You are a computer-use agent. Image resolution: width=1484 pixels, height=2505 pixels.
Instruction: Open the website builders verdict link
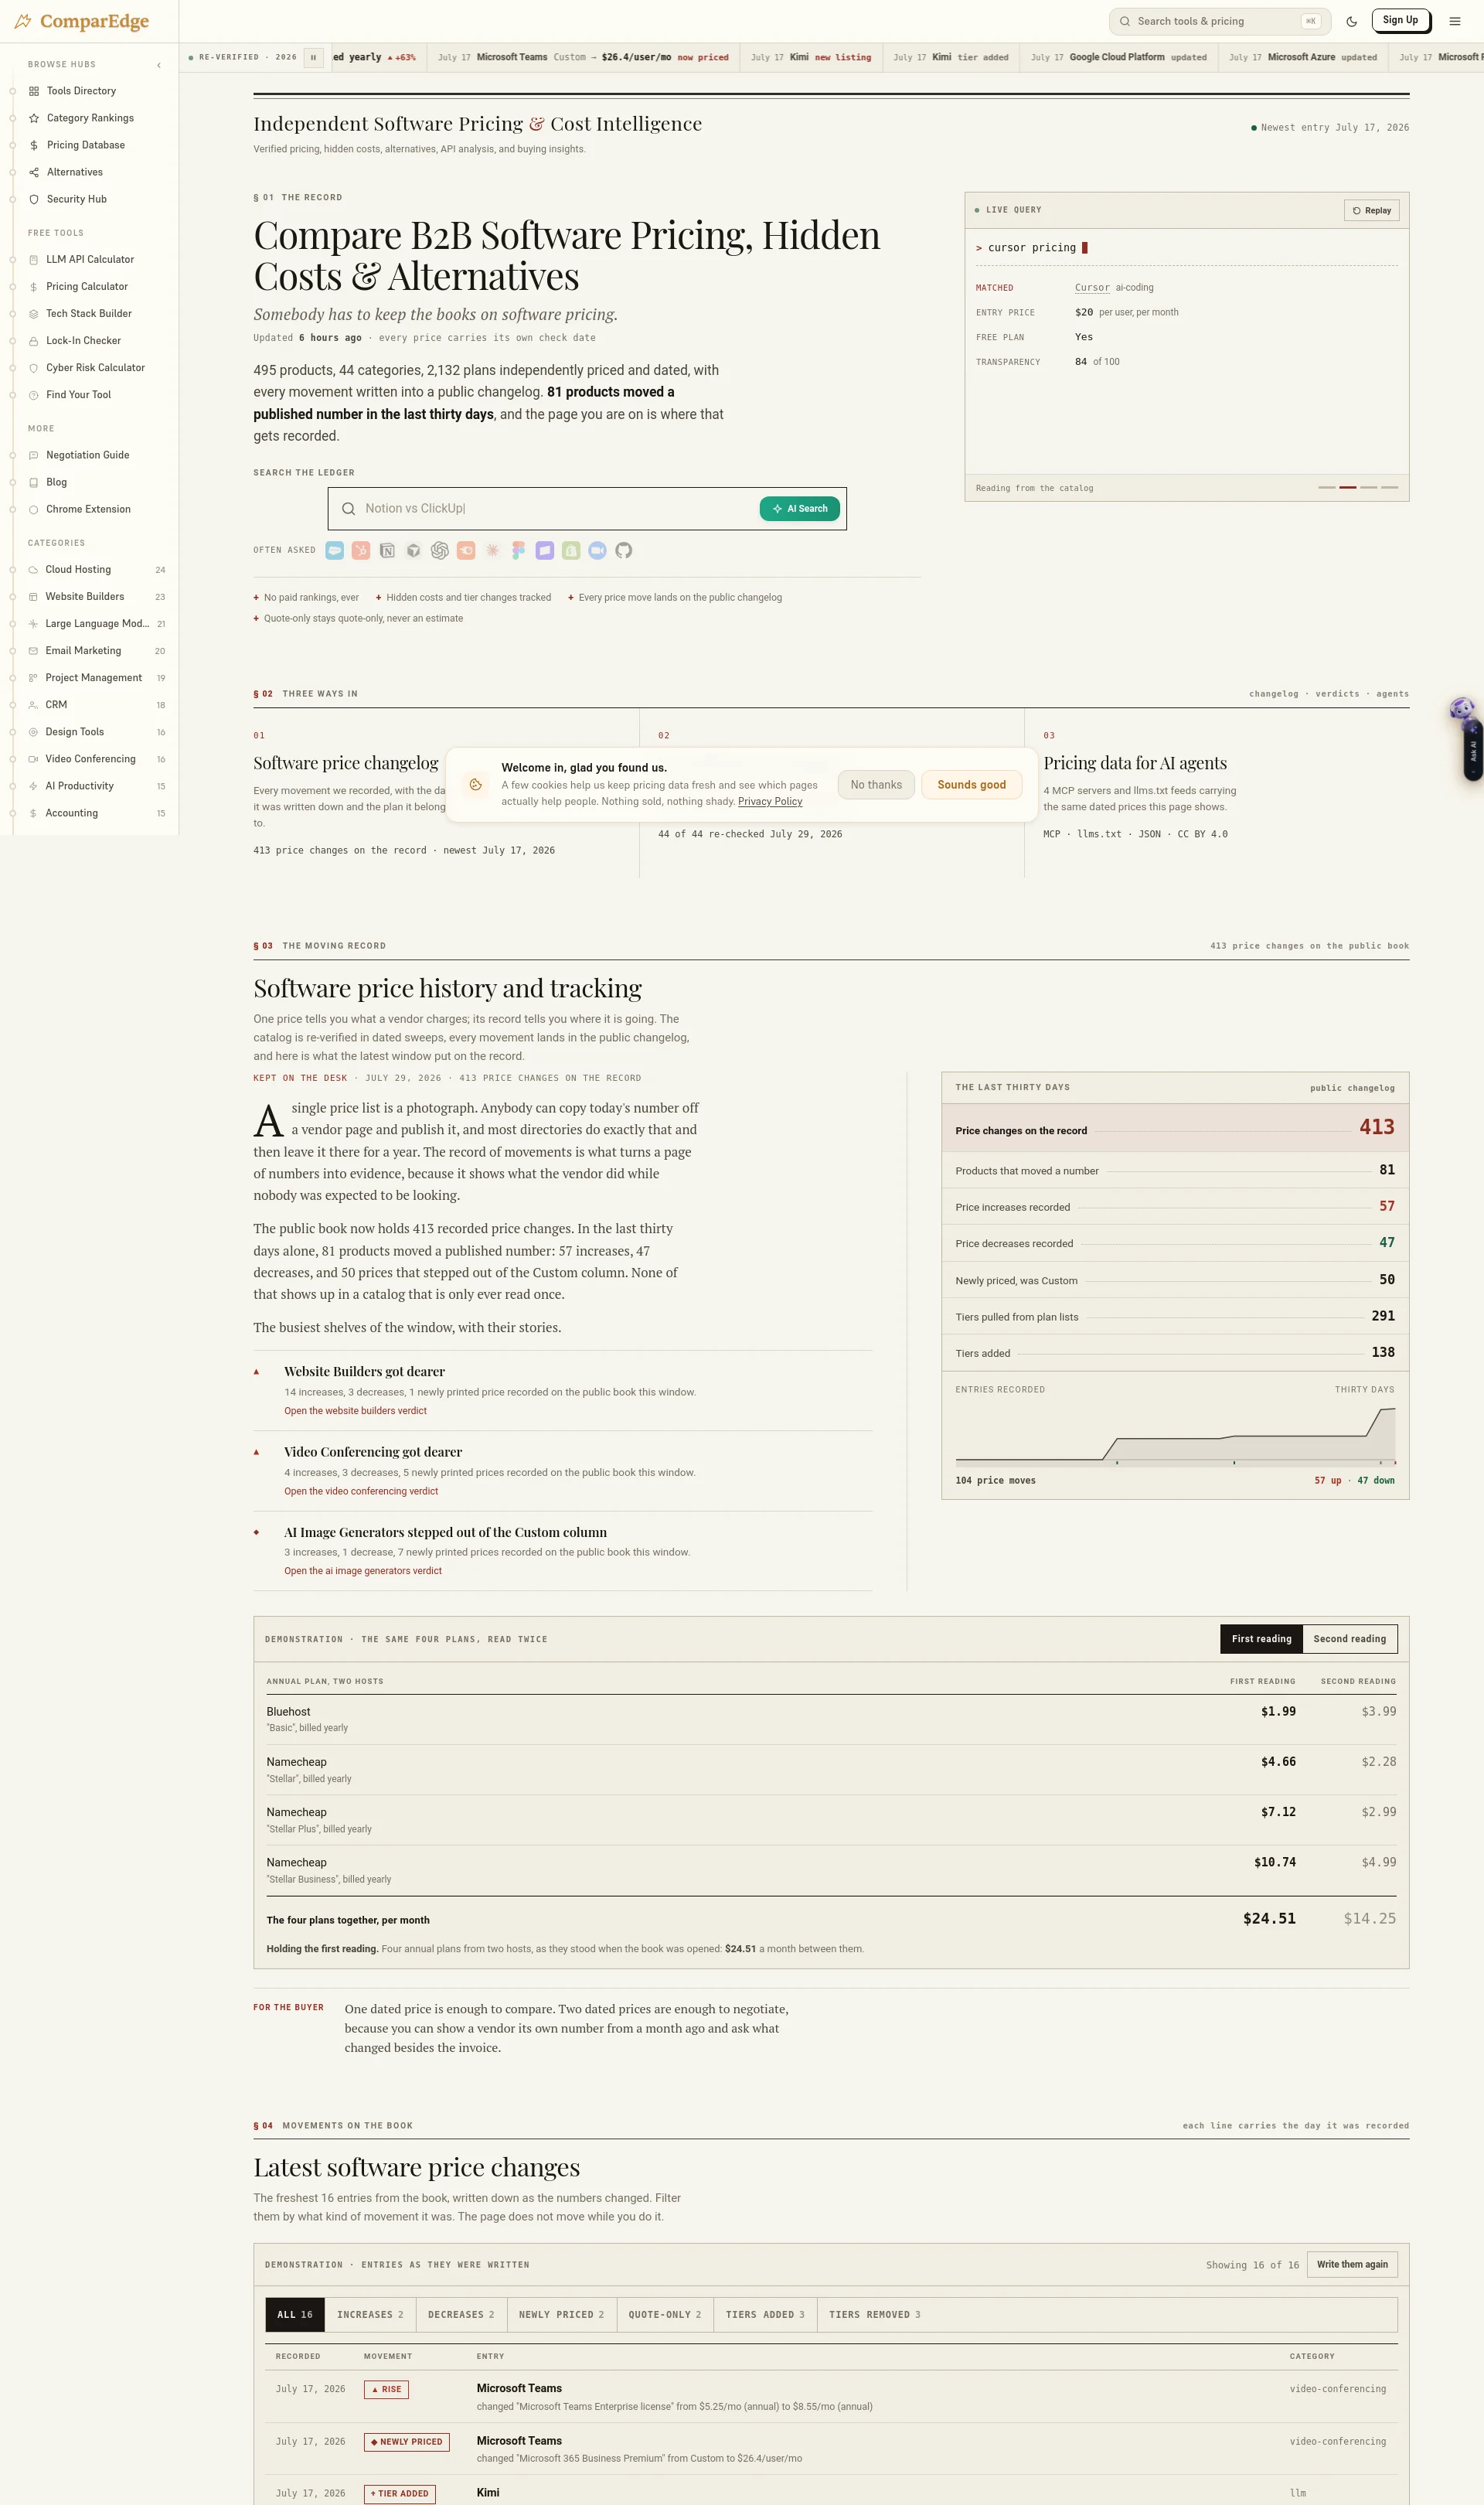coord(355,1410)
